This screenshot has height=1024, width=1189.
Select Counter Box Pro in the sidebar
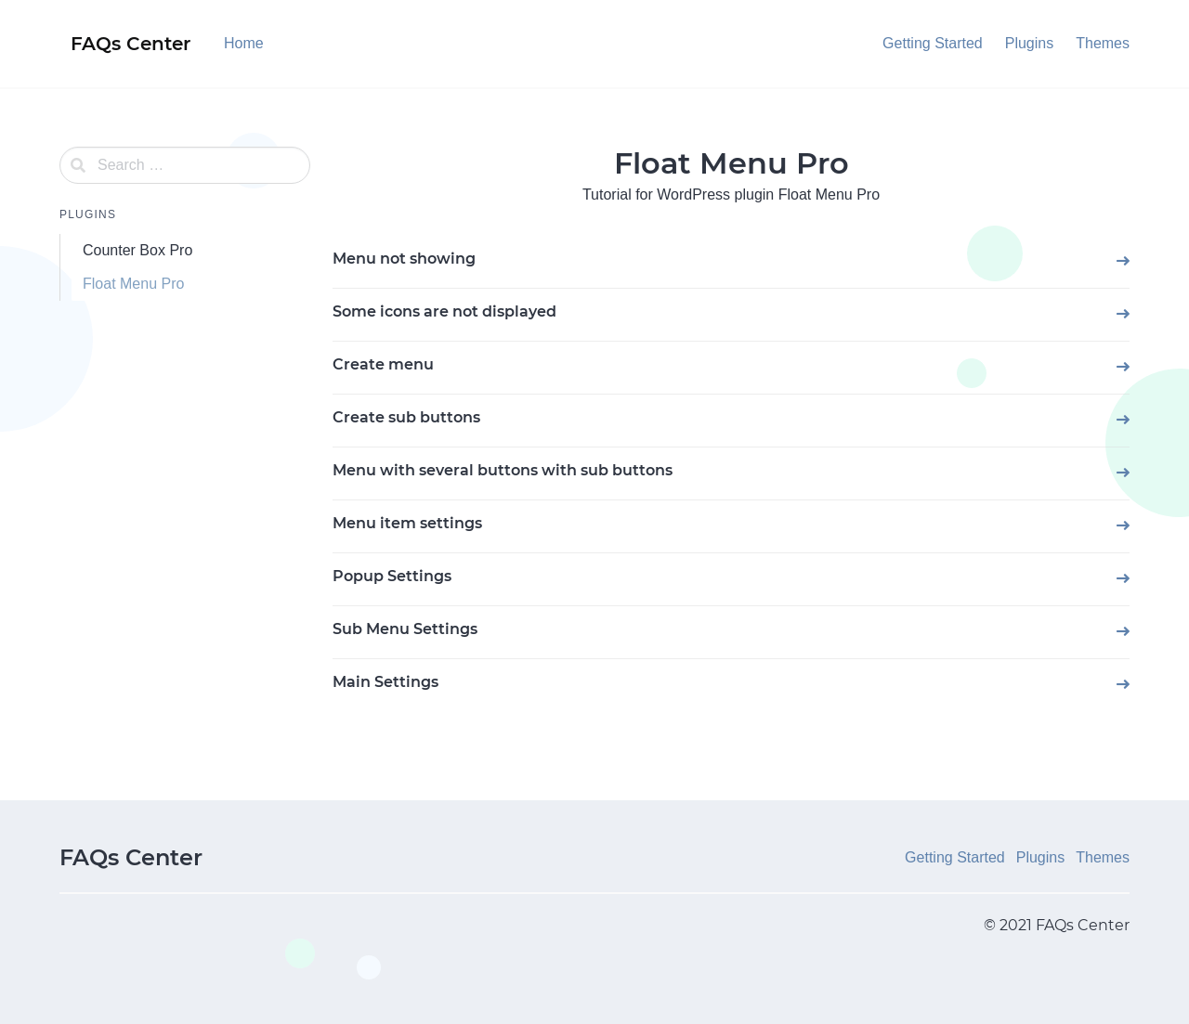point(137,251)
